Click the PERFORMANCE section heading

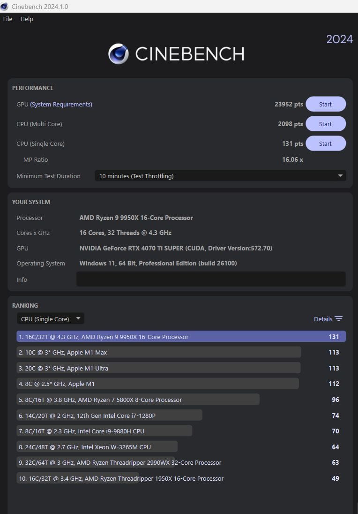click(33, 88)
